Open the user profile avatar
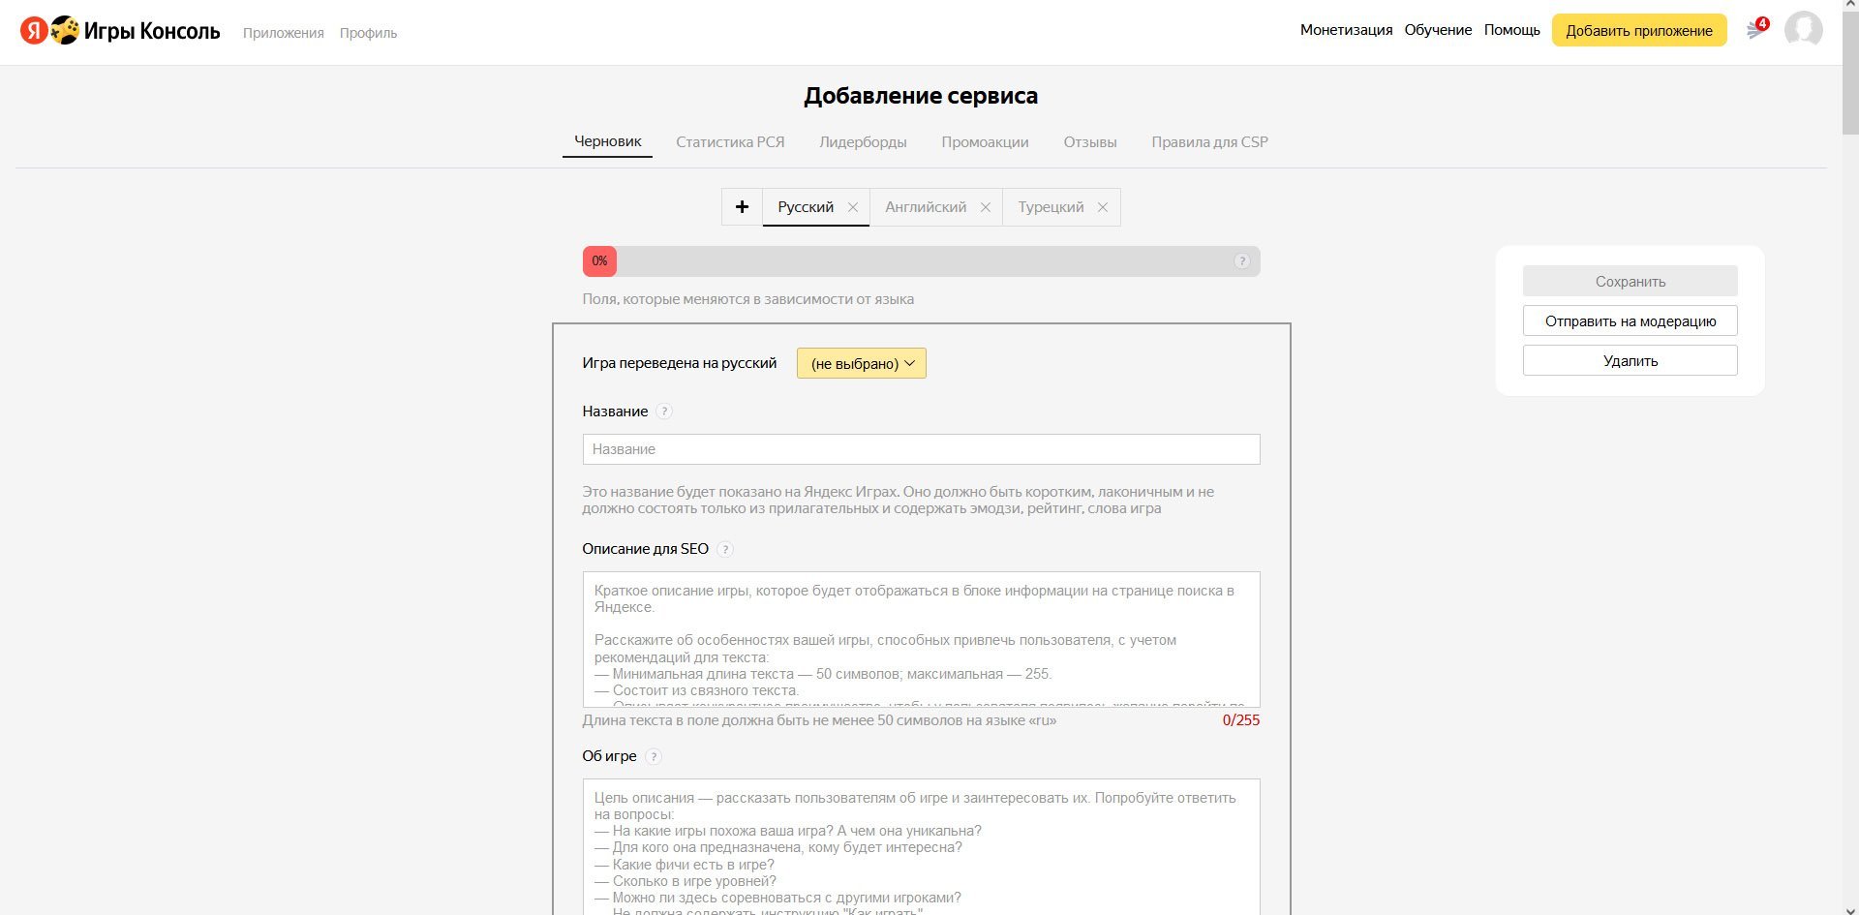The height and width of the screenshot is (915, 1859). click(x=1803, y=30)
